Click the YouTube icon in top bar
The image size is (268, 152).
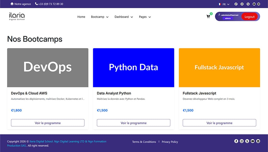point(254,4)
